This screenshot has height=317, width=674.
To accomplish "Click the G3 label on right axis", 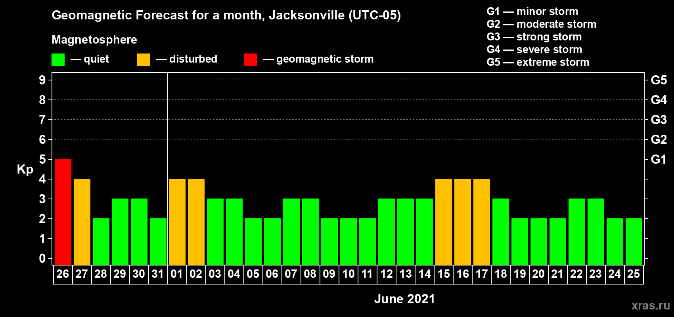I will pyautogui.click(x=659, y=120).
